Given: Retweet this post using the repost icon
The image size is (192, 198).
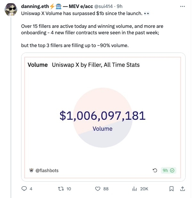Looking at the screenshot, I should 60,189.
